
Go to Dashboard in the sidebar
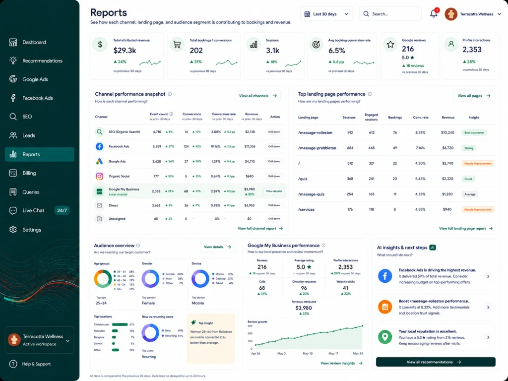(x=40, y=42)
